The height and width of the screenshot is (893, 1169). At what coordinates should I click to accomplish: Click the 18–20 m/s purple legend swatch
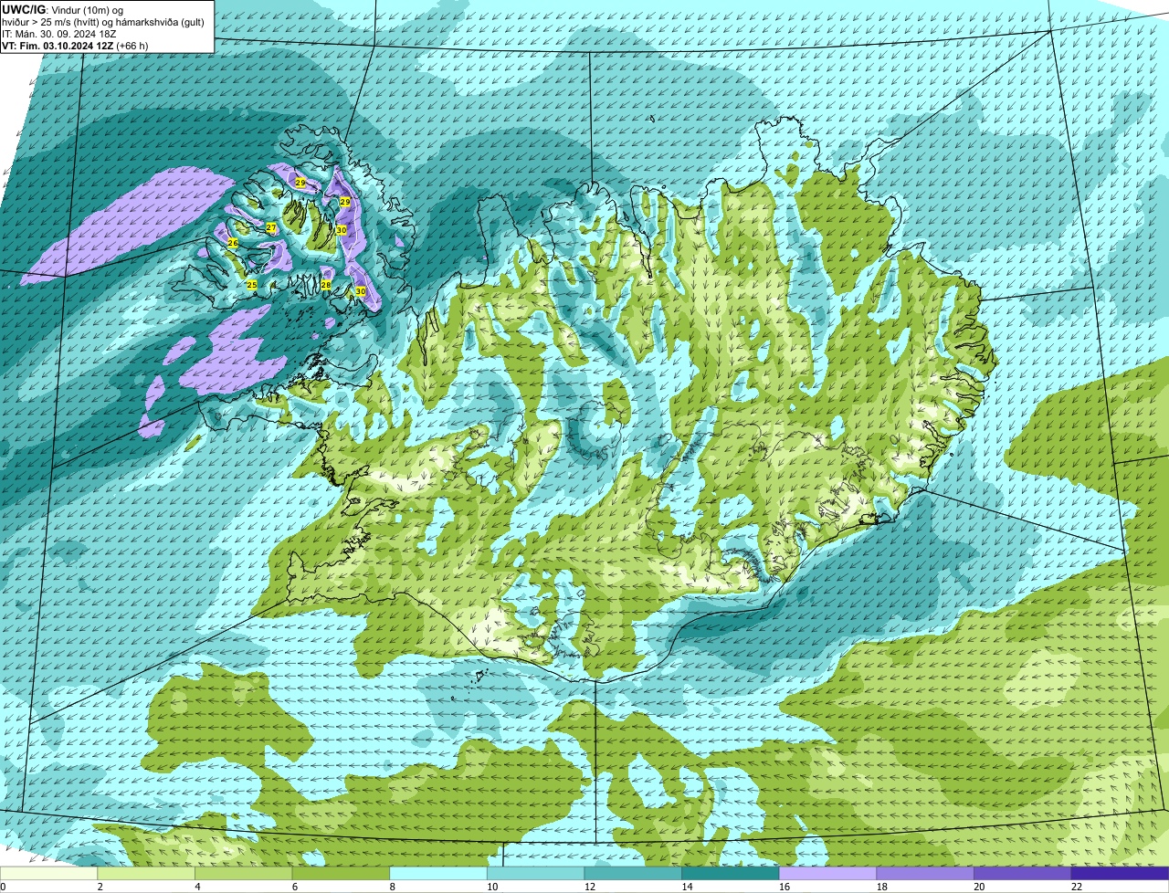(x=925, y=873)
